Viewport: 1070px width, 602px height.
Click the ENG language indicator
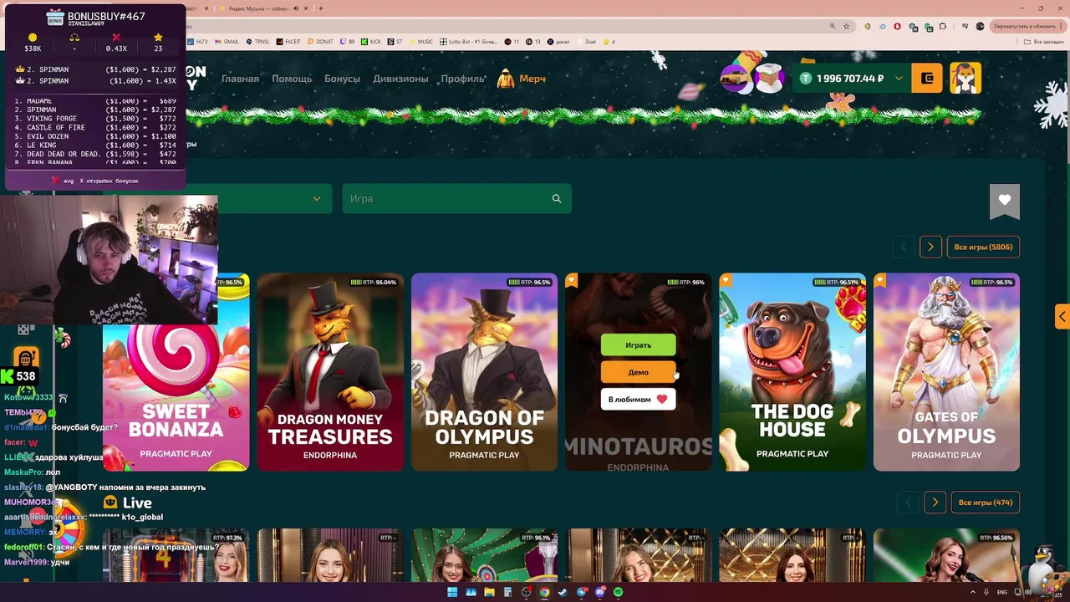click(x=1002, y=592)
